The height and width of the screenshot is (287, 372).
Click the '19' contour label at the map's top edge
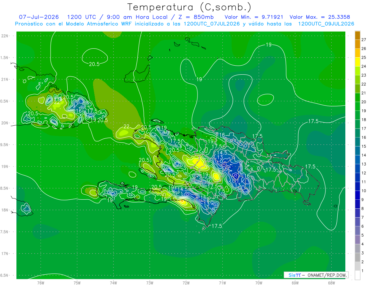(269, 45)
